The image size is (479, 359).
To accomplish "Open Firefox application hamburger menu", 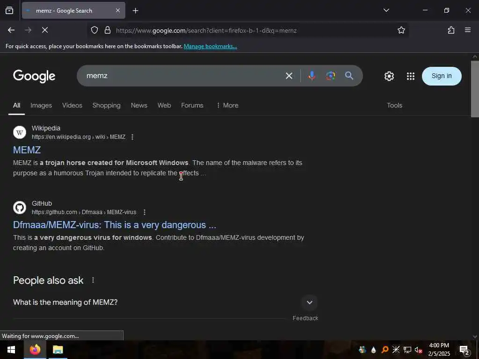I will (x=468, y=30).
